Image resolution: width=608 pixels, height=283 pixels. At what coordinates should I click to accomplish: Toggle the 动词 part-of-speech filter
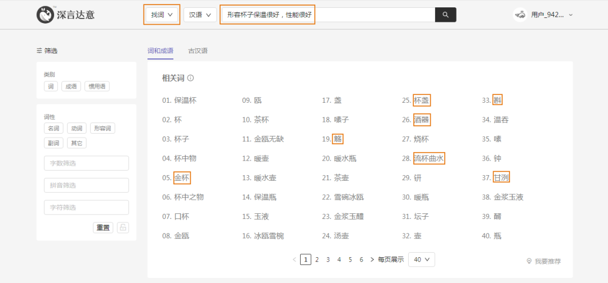77,129
